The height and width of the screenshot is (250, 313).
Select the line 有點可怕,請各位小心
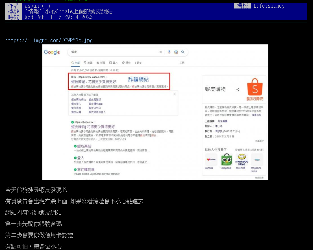pos(34,246)
